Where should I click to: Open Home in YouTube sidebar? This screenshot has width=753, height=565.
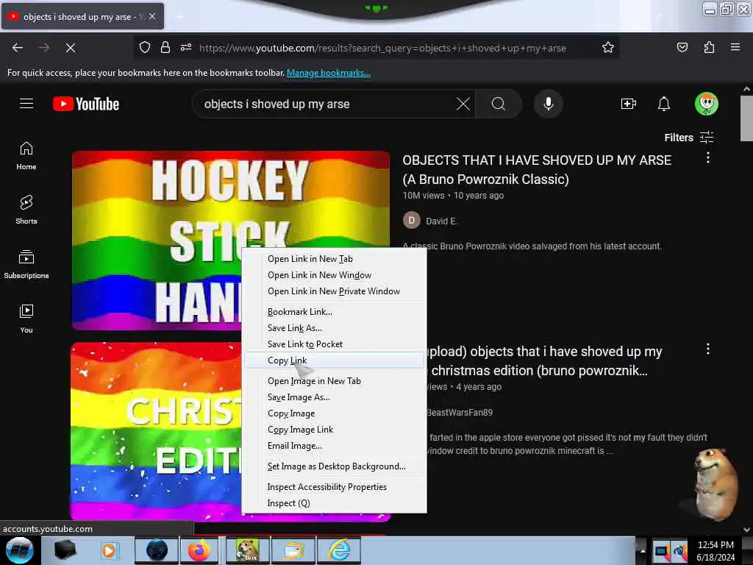coord(26,156)
